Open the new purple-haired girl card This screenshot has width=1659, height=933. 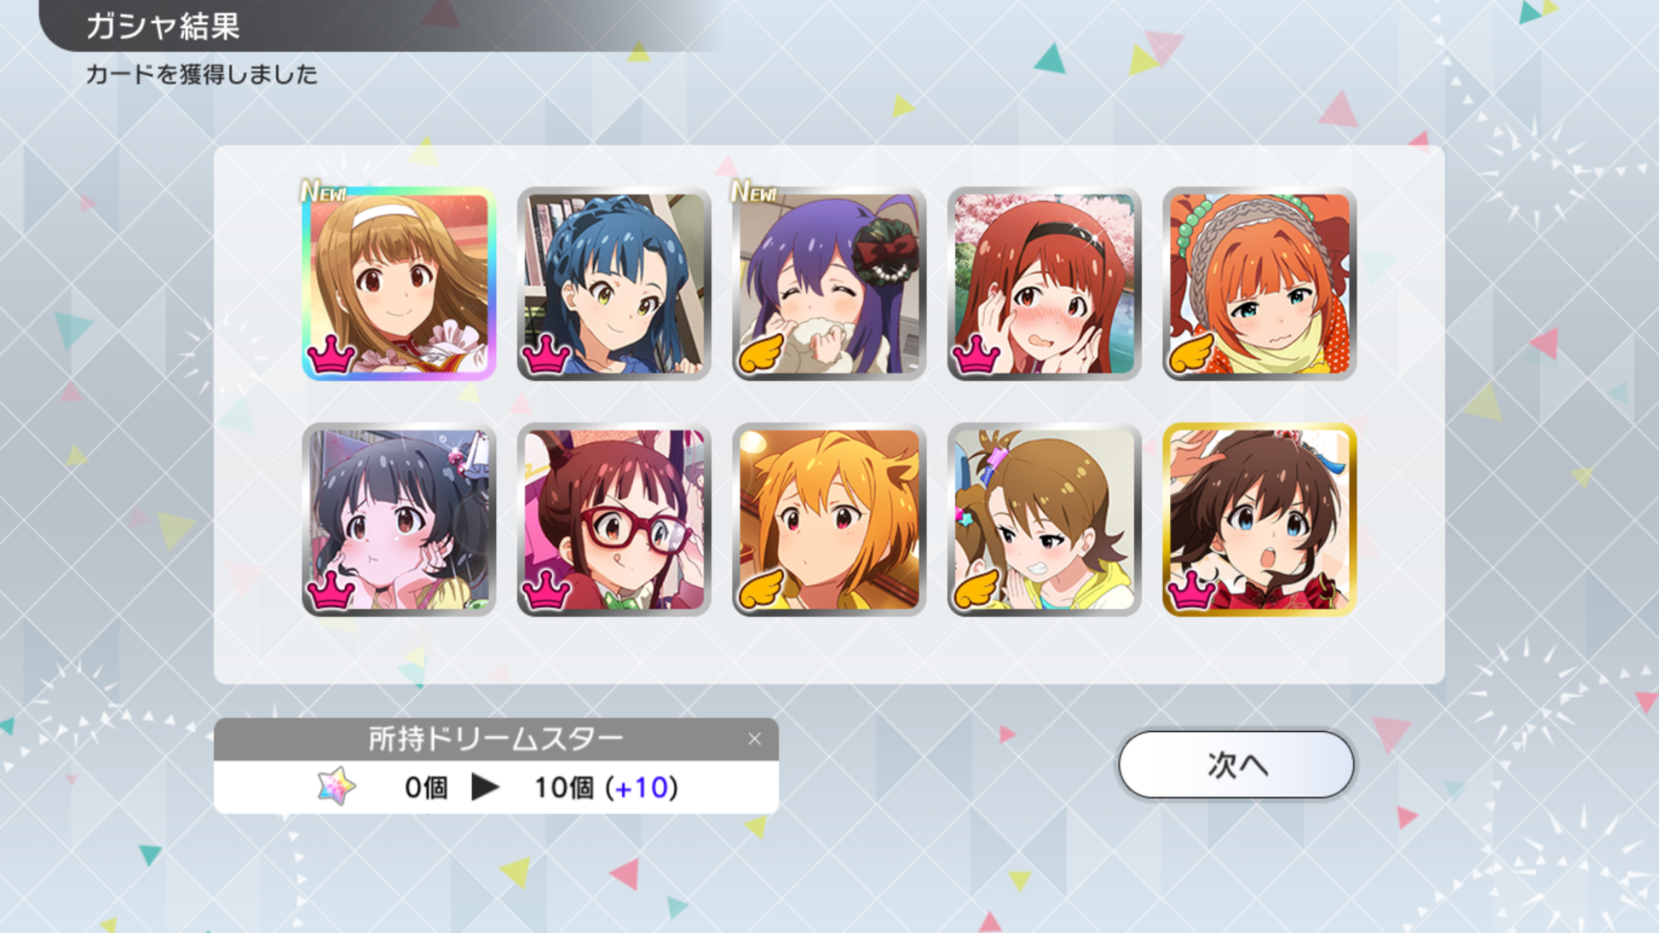tap(829, 283)
